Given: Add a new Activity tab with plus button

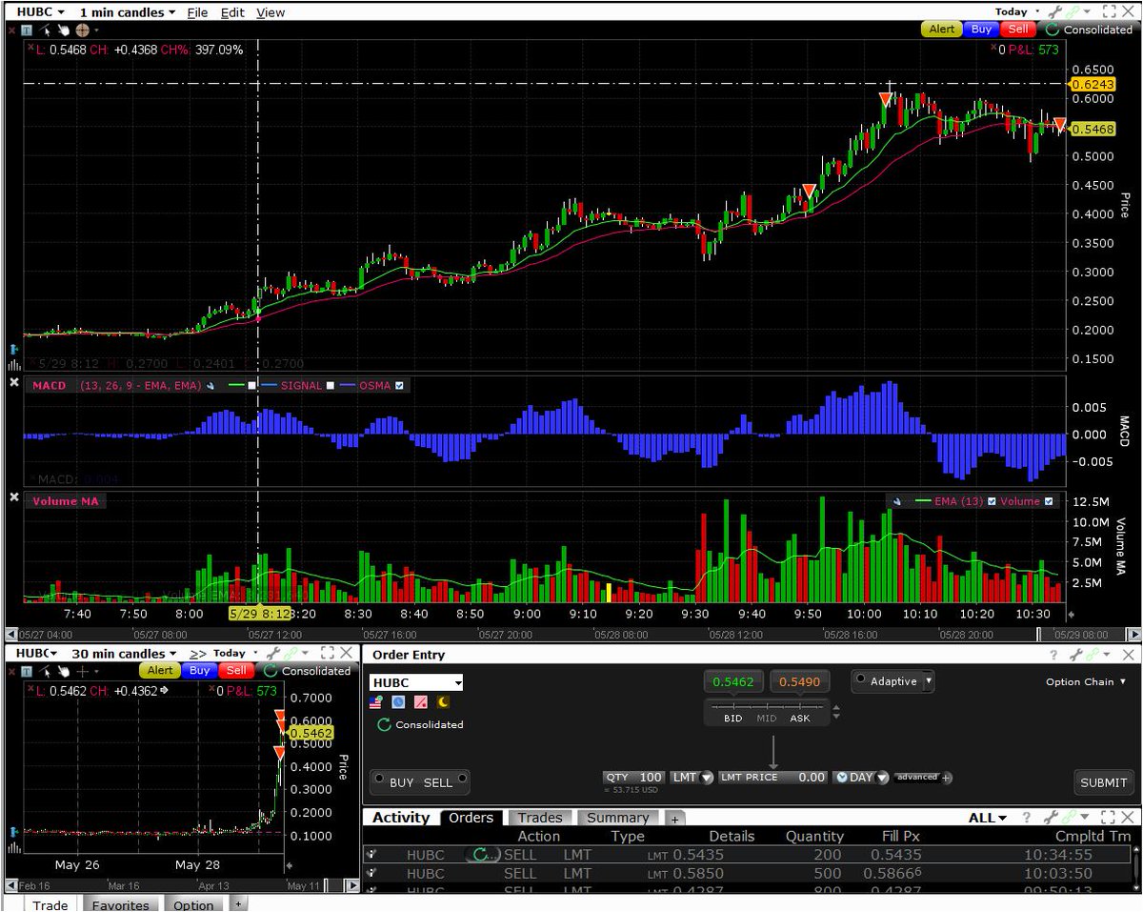Looking at the screenshot, I should (x=674, y=819).
